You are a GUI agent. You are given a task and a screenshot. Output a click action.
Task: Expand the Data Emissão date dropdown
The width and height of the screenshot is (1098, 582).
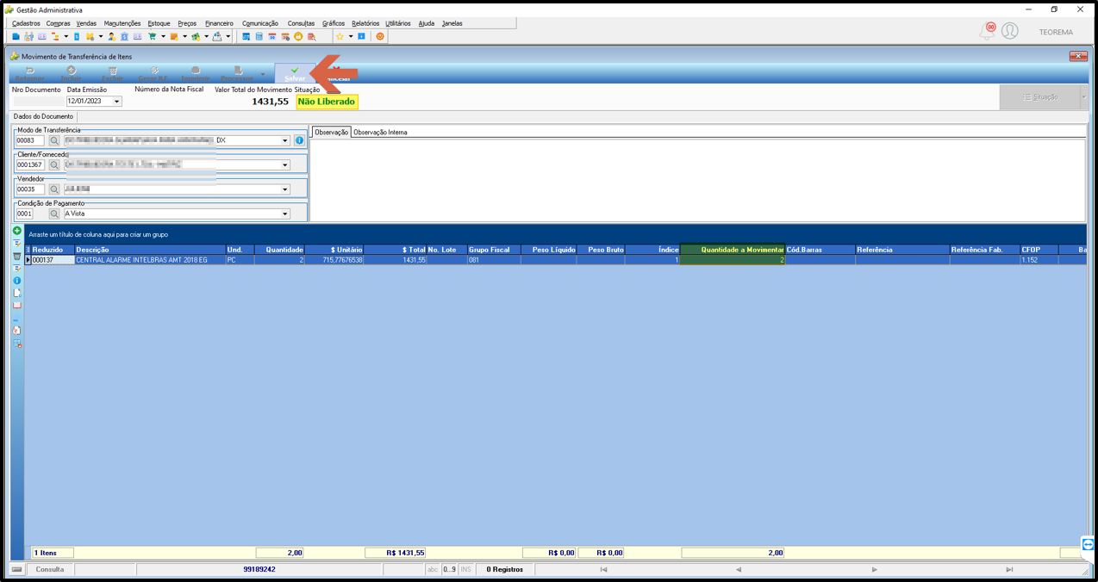click(x=117, y=102)
